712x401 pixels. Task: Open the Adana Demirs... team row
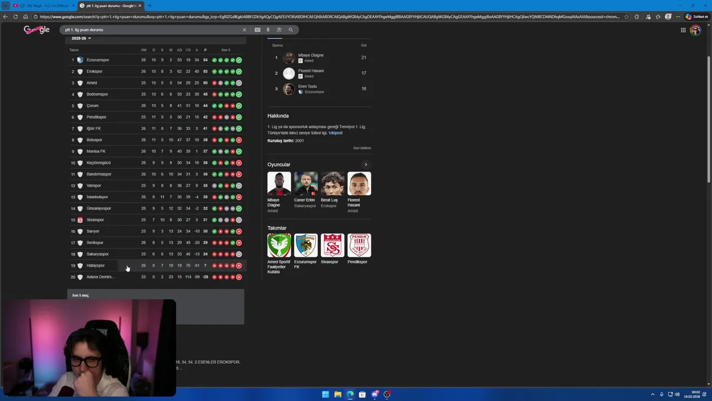coord(156,277)
